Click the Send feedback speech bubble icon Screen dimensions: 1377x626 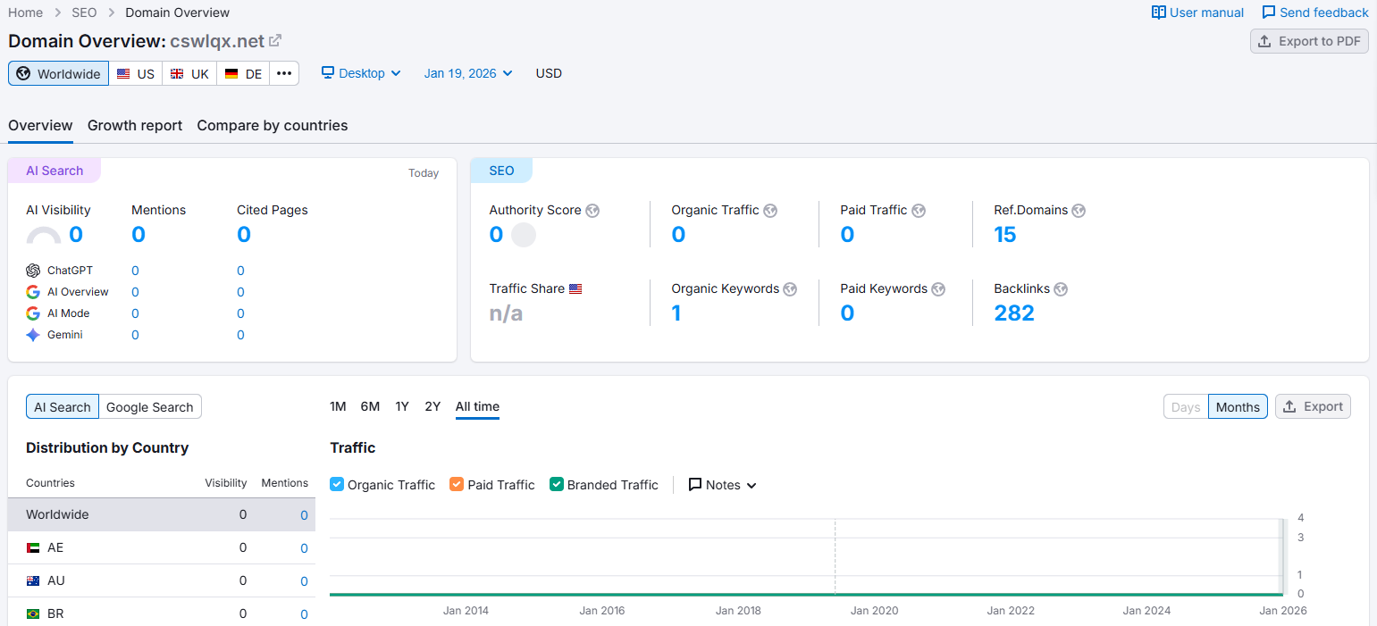coord(1269,13)
